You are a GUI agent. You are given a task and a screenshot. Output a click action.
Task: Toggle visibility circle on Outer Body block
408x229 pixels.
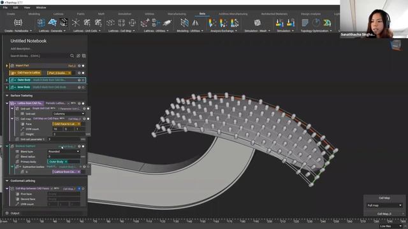point(84,80)
